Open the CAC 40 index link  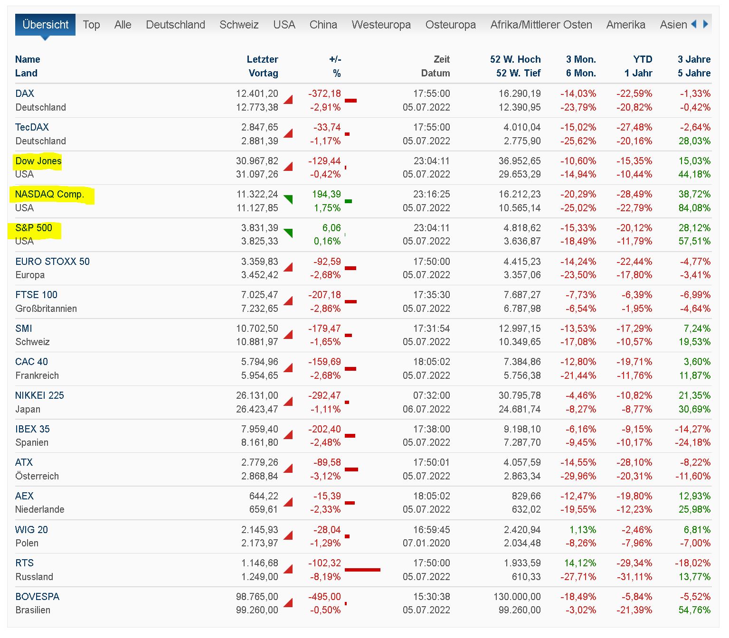[31, 362]
